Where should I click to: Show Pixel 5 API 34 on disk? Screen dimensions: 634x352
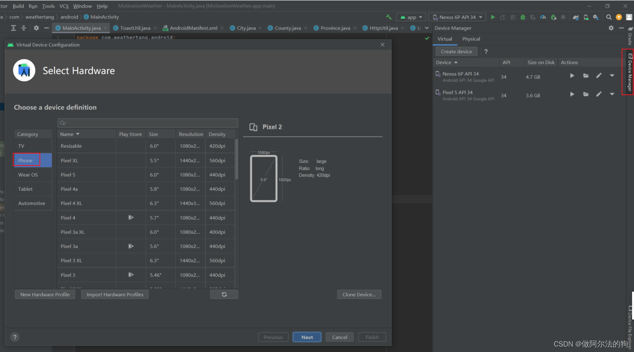coord(586,94)
